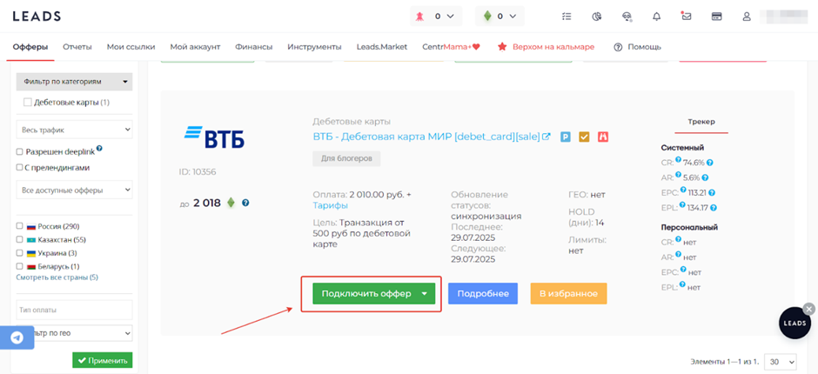Screen dimensions: 818x374
Task: Check the Украина (3) country filter
Action: click(20, 253)
